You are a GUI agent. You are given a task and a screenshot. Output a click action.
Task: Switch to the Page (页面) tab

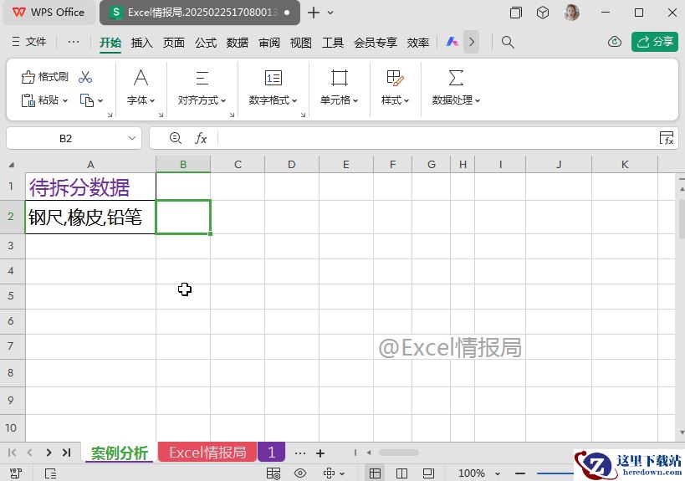pos(173,43)
